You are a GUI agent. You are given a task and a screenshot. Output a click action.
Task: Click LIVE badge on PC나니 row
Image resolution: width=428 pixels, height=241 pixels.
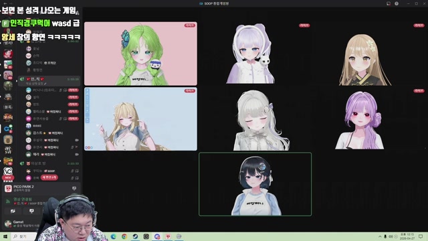click(73, 90)
